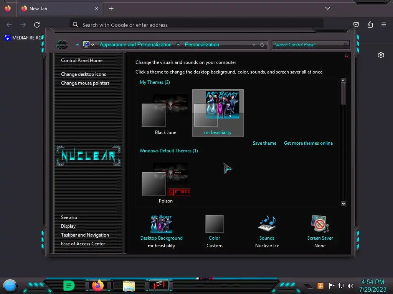Image resolution: width=393 pixels, height=294 pixels.
Task: Click the Control Panel back navigation orb
Action: pos(62,45)
